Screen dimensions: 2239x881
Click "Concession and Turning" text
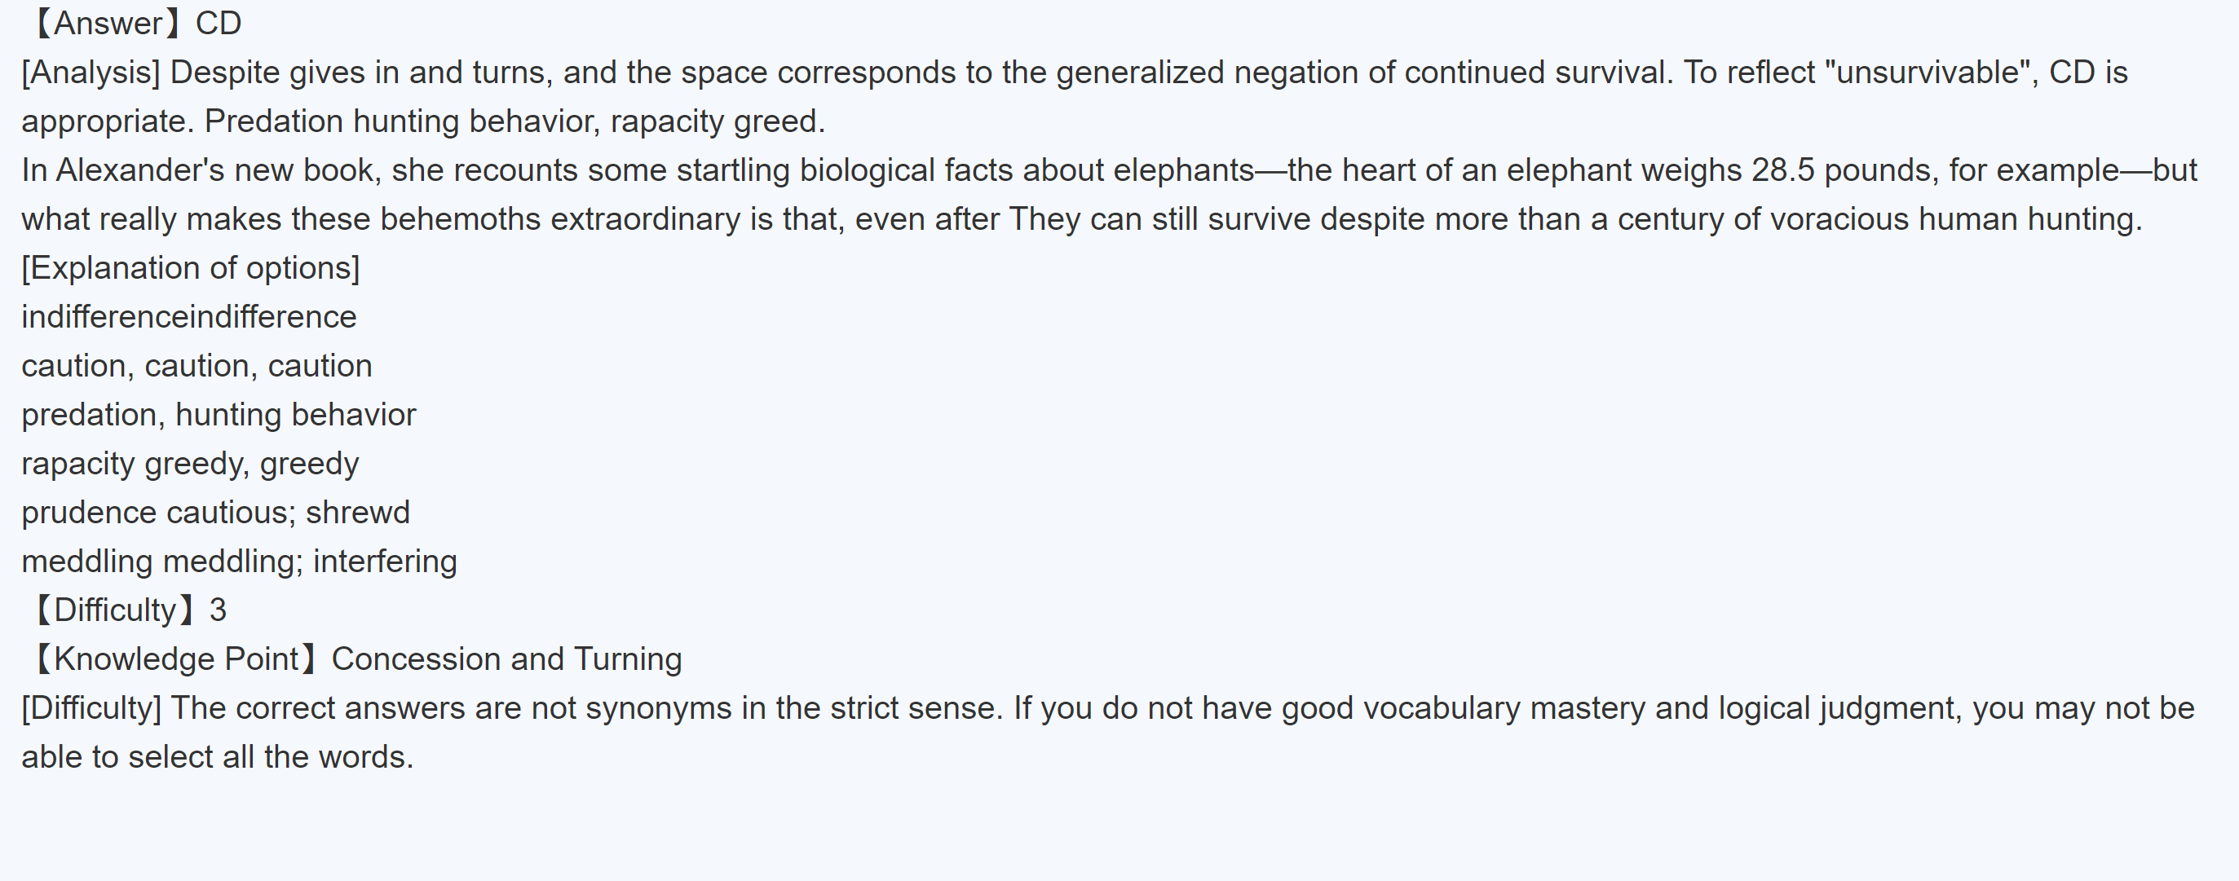click(x=506, y=659)
